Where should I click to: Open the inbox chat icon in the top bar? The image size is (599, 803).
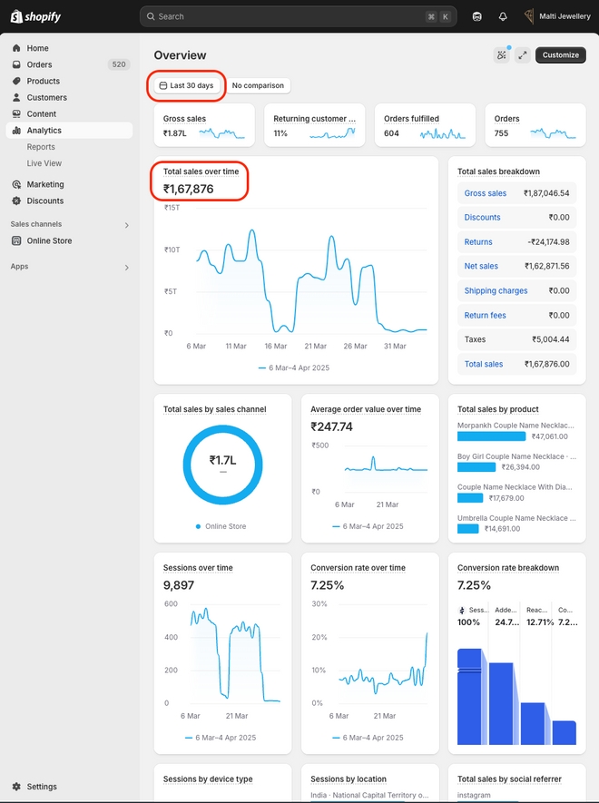(x=477, y=16)
